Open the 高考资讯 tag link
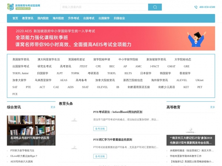This screenshot has height=166, width=222. [x=65, y=66]
